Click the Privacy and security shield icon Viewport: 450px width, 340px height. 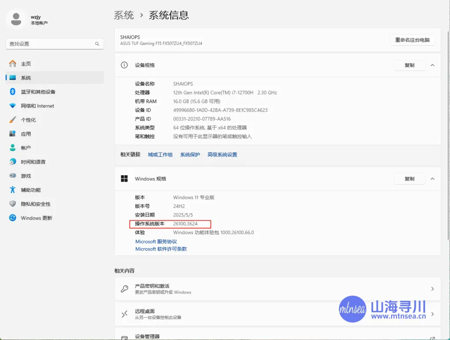[x=12, y=204]
